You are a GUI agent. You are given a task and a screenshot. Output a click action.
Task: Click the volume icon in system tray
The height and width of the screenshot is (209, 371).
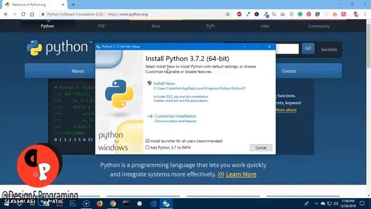click(336, 204)
